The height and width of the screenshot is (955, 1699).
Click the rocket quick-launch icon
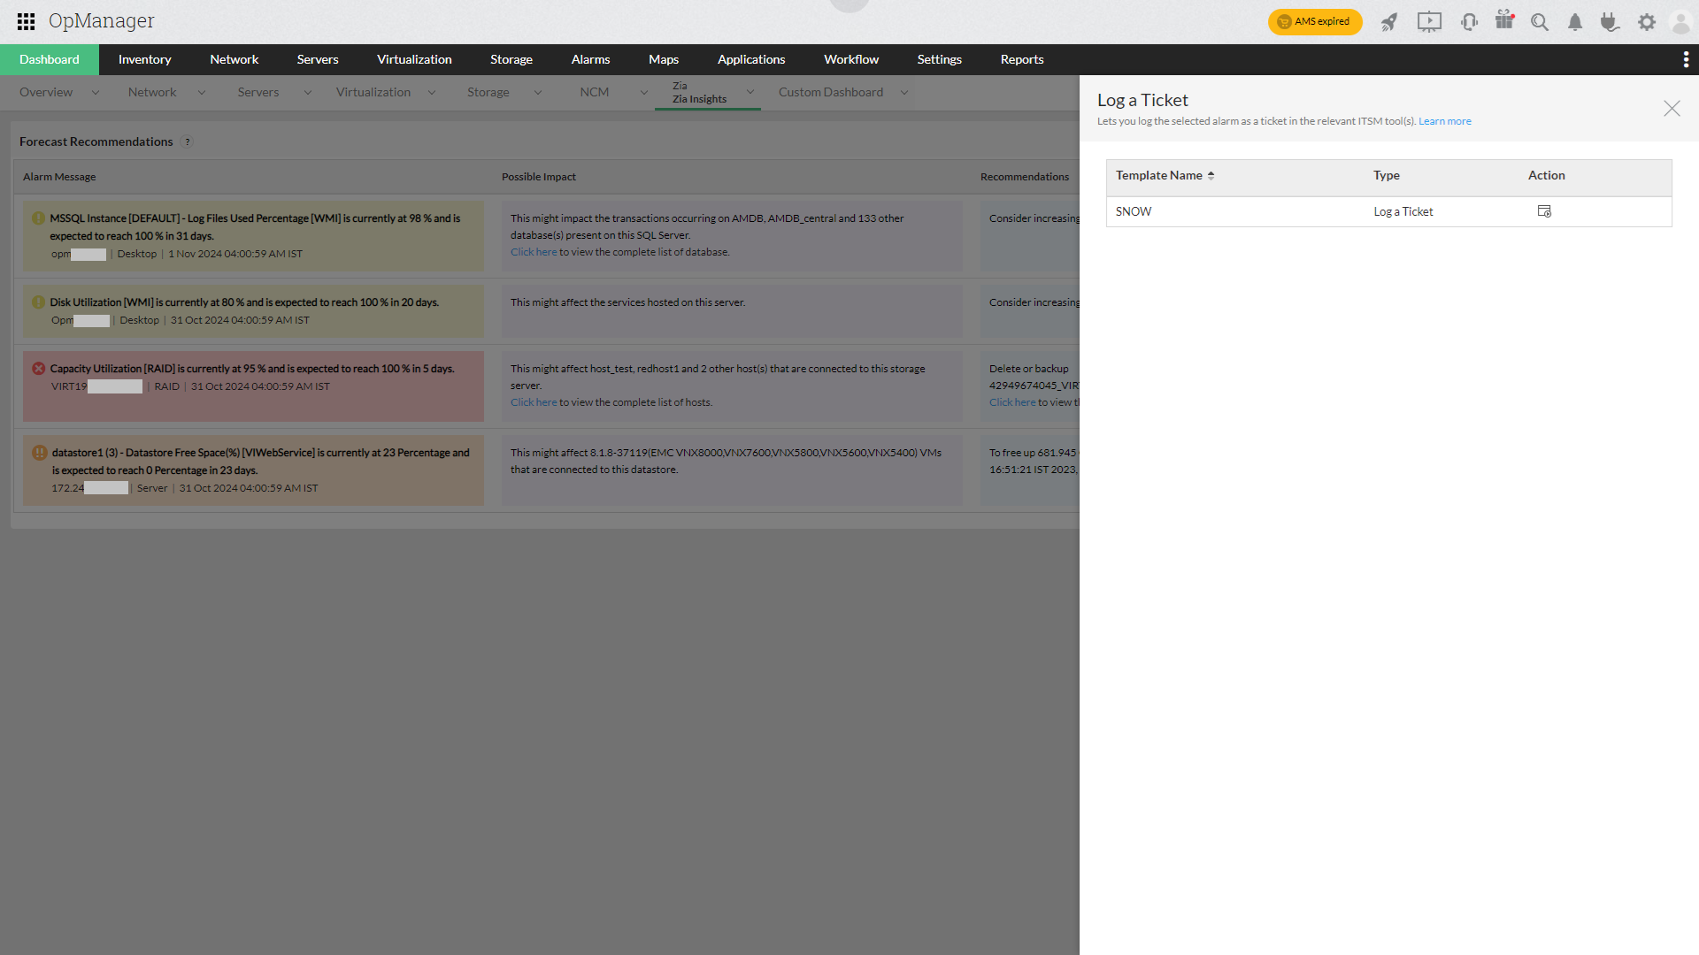tap(1388, 21)
